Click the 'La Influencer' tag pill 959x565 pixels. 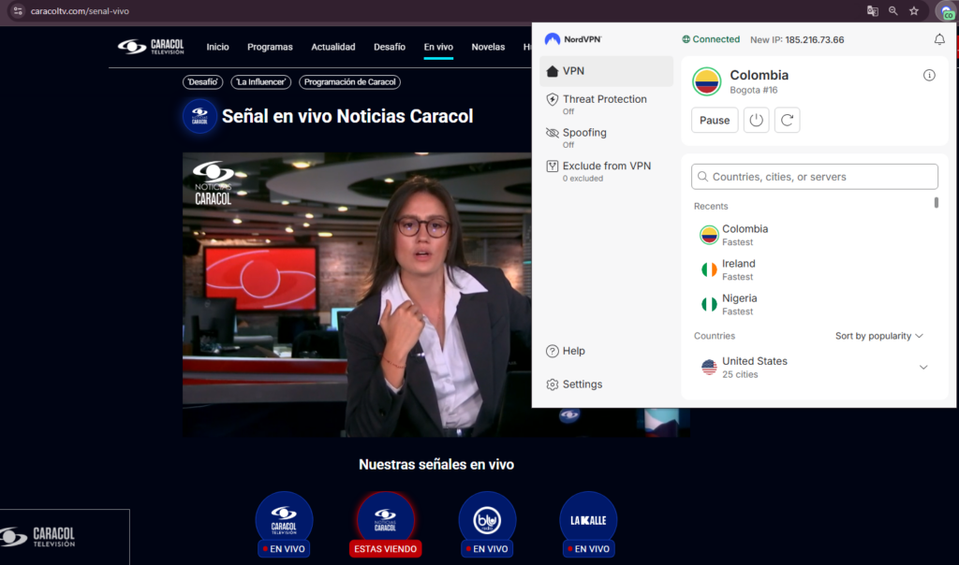coord(261,81)
